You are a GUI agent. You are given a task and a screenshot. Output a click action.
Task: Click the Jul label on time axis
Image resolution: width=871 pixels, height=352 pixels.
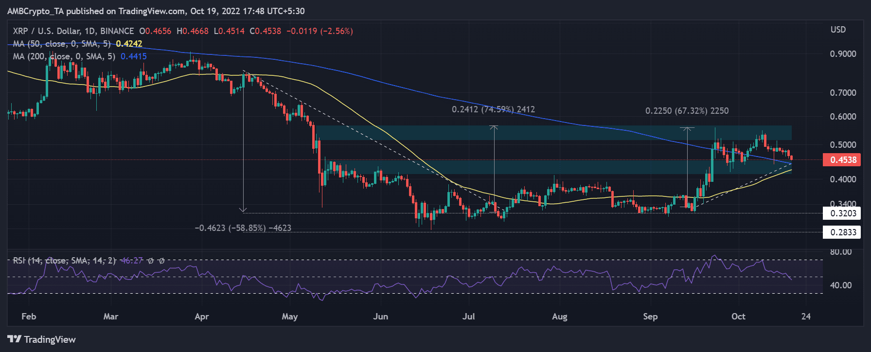pyautogui.click(x=469, y=317)
